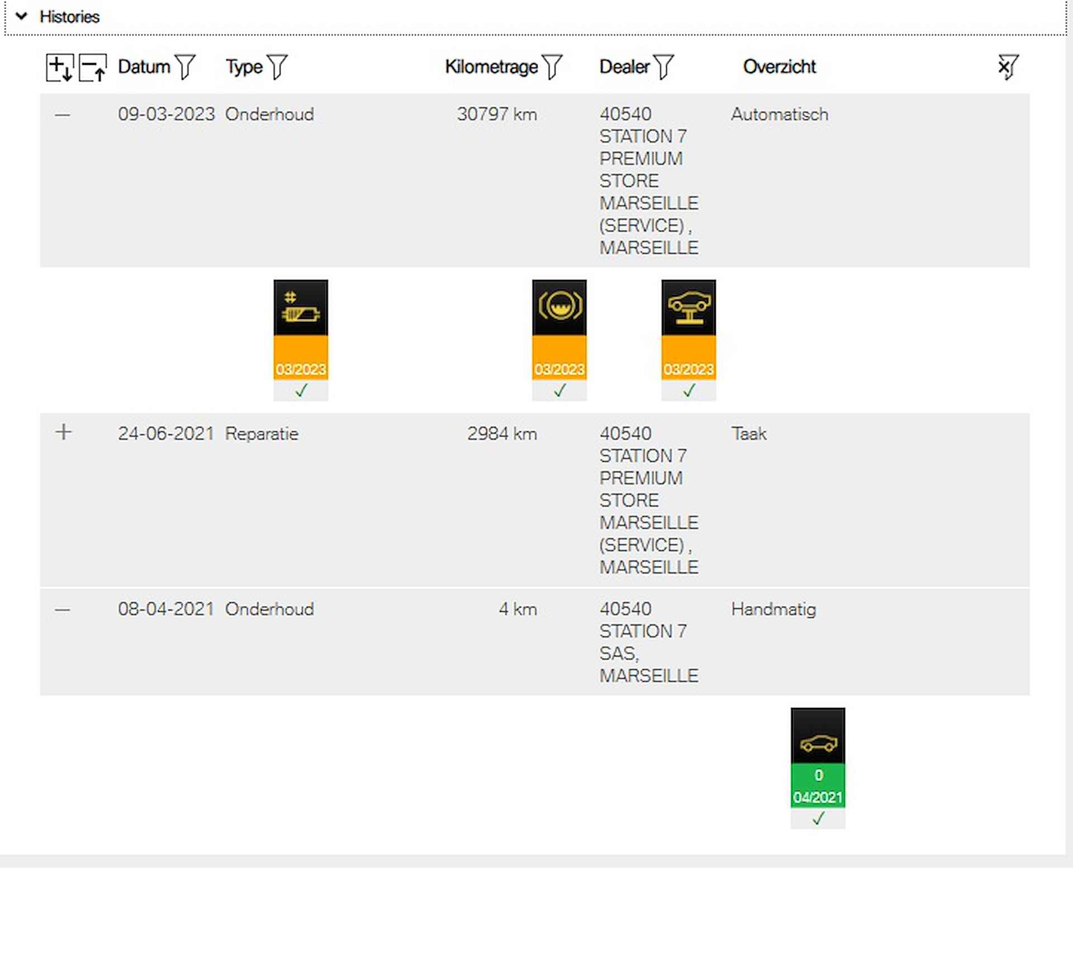Select the date 08-04-2021
The height and width of the screenshot is (966, 1073).
(x=166, y=609)
